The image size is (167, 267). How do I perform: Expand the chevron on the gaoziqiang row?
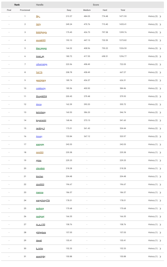tap(160, 81)
